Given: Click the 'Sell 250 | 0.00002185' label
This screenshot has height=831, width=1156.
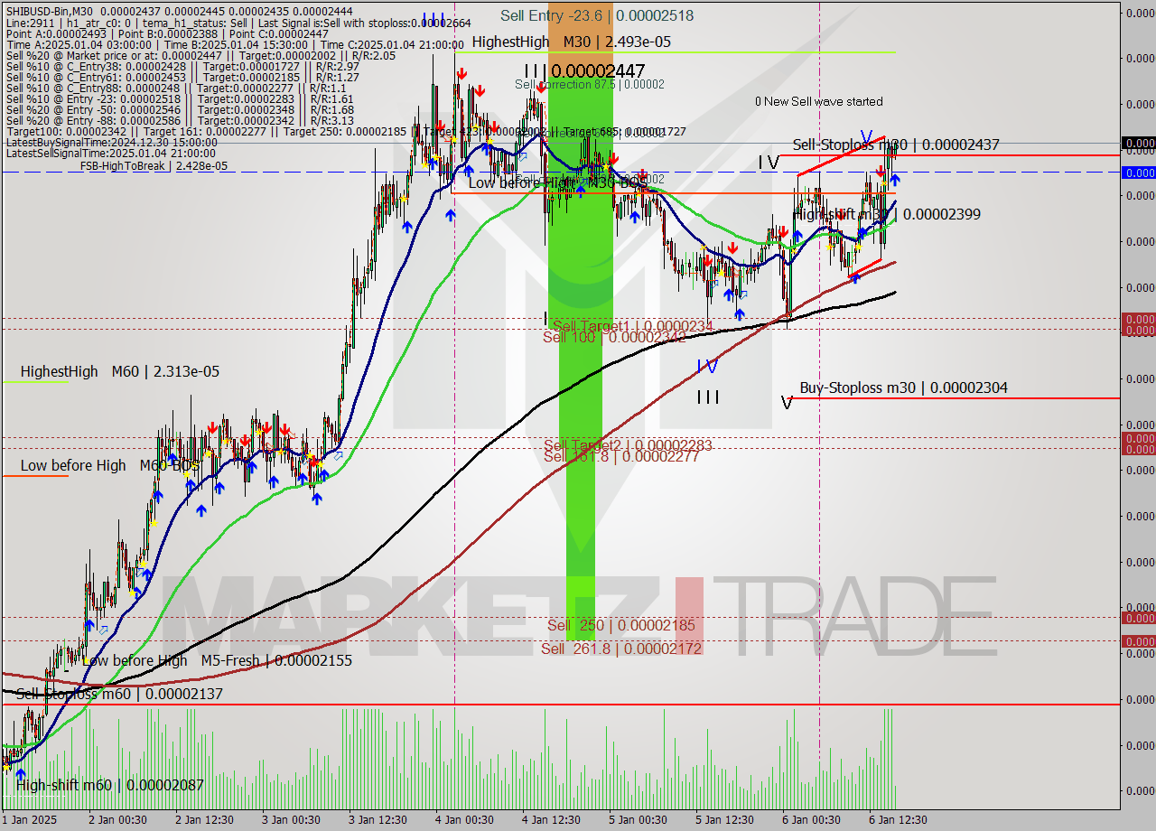Looking at the screenshot, I should pos(621,625).
